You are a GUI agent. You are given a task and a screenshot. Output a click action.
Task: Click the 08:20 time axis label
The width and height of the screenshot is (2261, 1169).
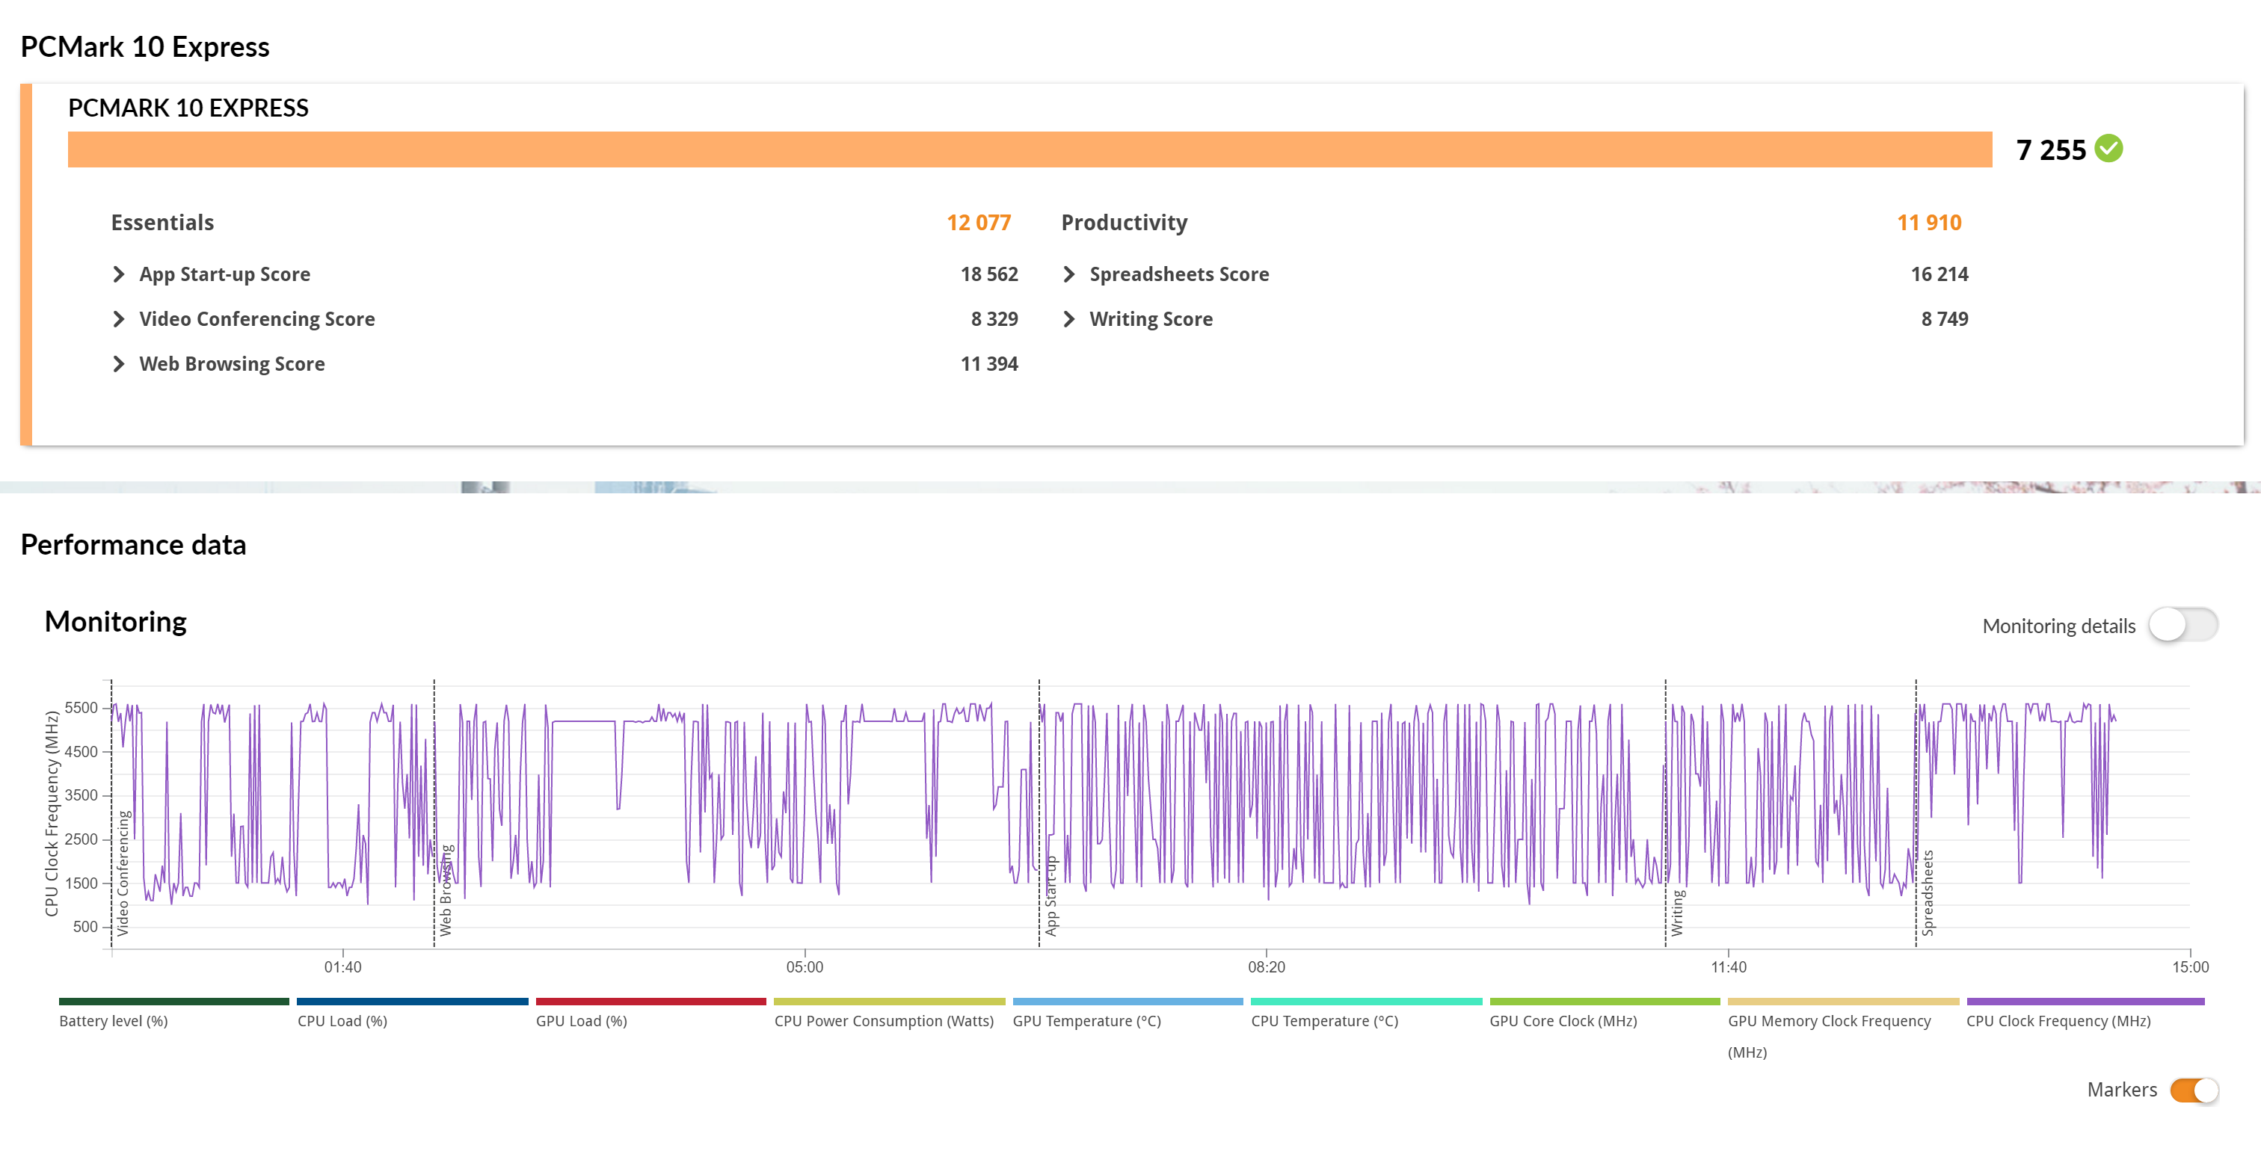tap(1267, 967)
